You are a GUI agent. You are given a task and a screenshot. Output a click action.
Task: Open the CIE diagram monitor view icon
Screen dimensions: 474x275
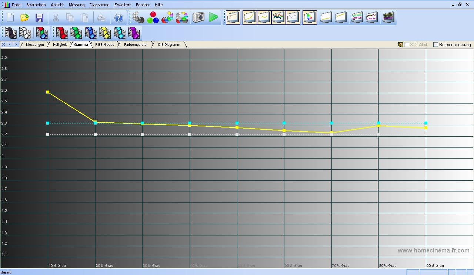point(310,17)
